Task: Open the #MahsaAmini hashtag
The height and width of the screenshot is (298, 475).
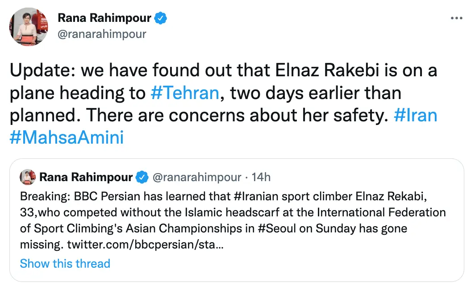Action: (66, 137)
